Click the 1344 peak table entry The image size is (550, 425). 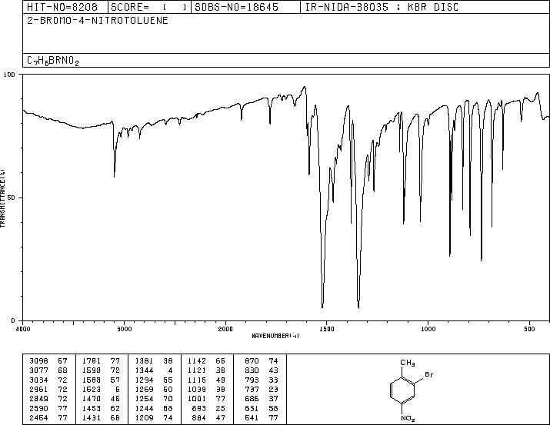tap(154, 370)
